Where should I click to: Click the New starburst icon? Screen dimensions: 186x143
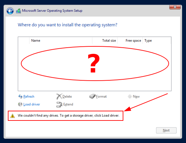pyautogui.click(x=130, y=97)
